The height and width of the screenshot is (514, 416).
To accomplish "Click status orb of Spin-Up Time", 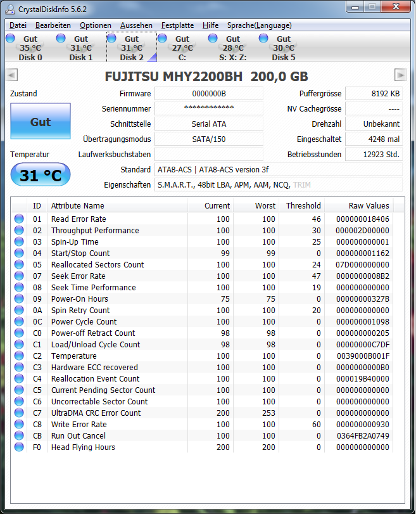I will pos(19,241).
